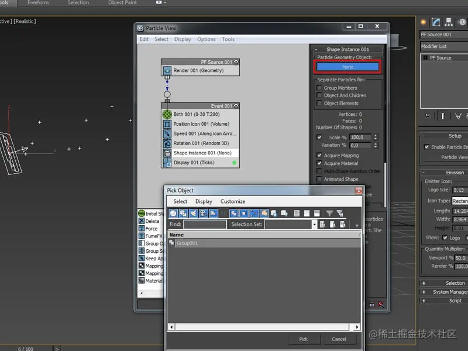Open the Create tab in command panel

[423, 22]
